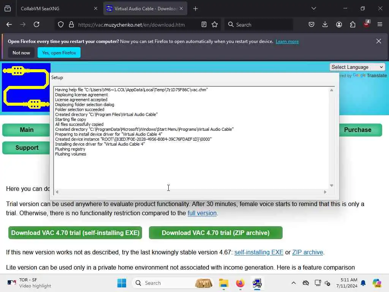
Task: Open Firefox application menu
Action: click(x=380, y=24)
